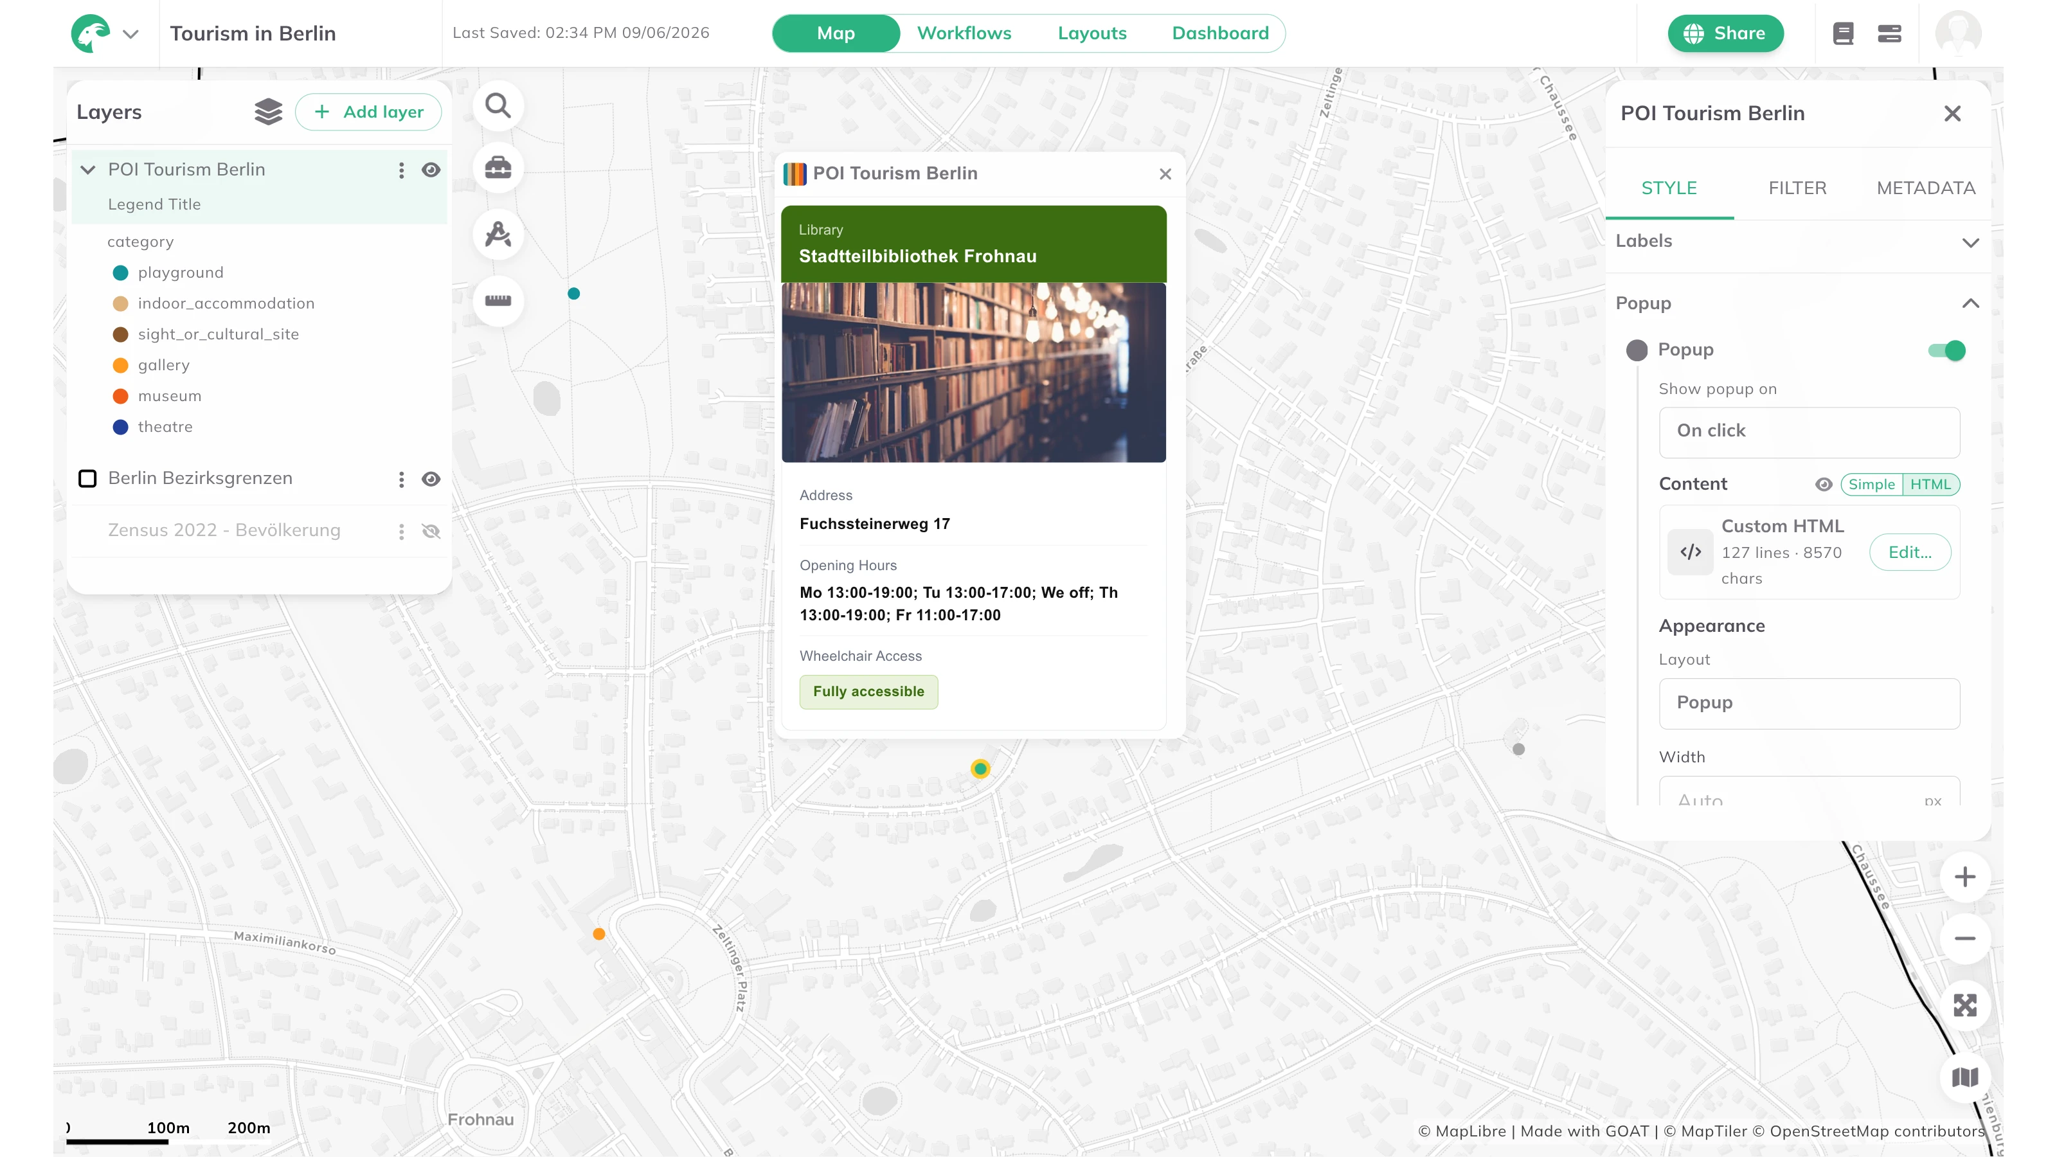The width and height of the screenshot is (2057, 1157).
Task: Click the theatre blue color swatch
Action: [x=121, y=427]
